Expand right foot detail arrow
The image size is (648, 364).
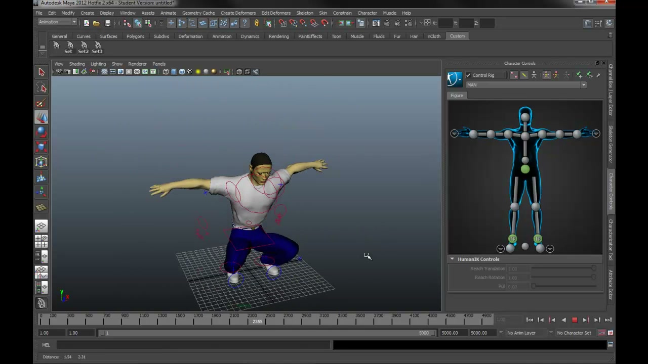click(500, 249)
